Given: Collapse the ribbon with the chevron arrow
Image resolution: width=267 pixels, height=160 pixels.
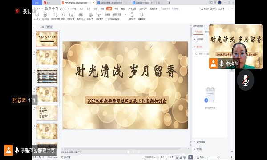Looking at the screenshot, I should [x=232, y=8].
